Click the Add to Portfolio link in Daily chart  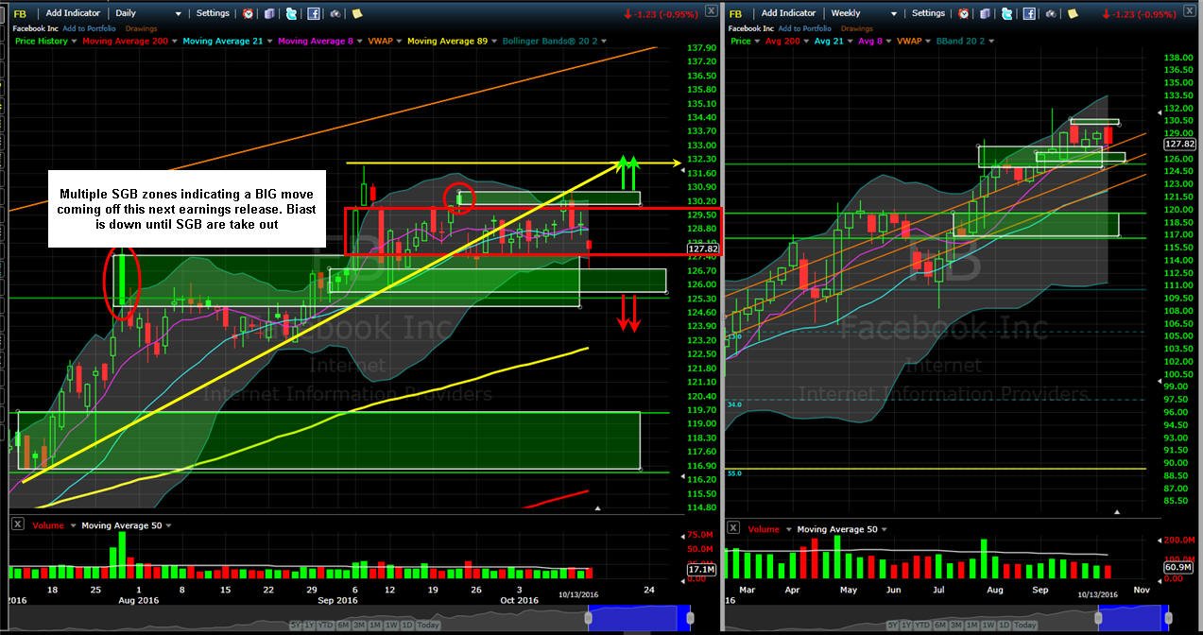coord(89,29)
